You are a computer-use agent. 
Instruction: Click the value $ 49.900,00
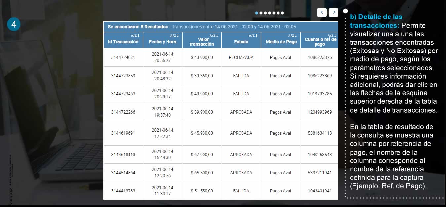(202, 94)
